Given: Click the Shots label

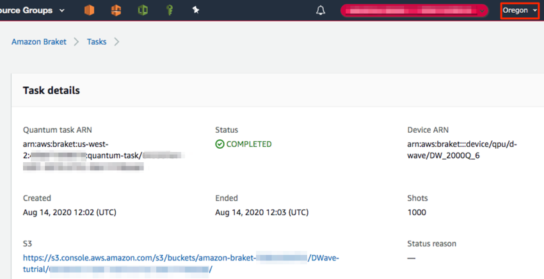Looking at the screenshot, I should coord(417,198).
